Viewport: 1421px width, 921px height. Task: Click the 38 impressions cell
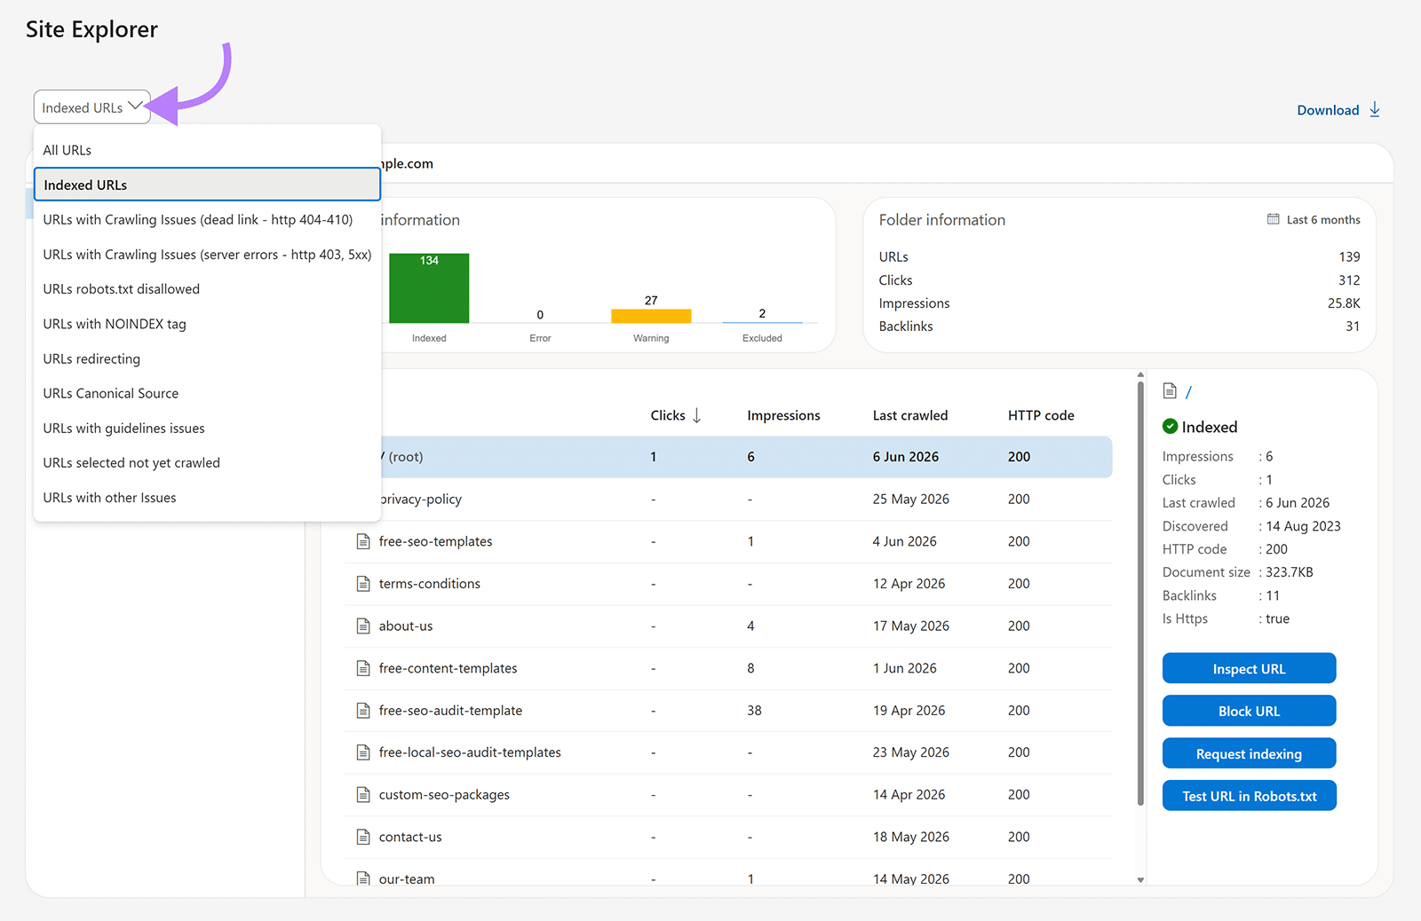pos(754,711)
